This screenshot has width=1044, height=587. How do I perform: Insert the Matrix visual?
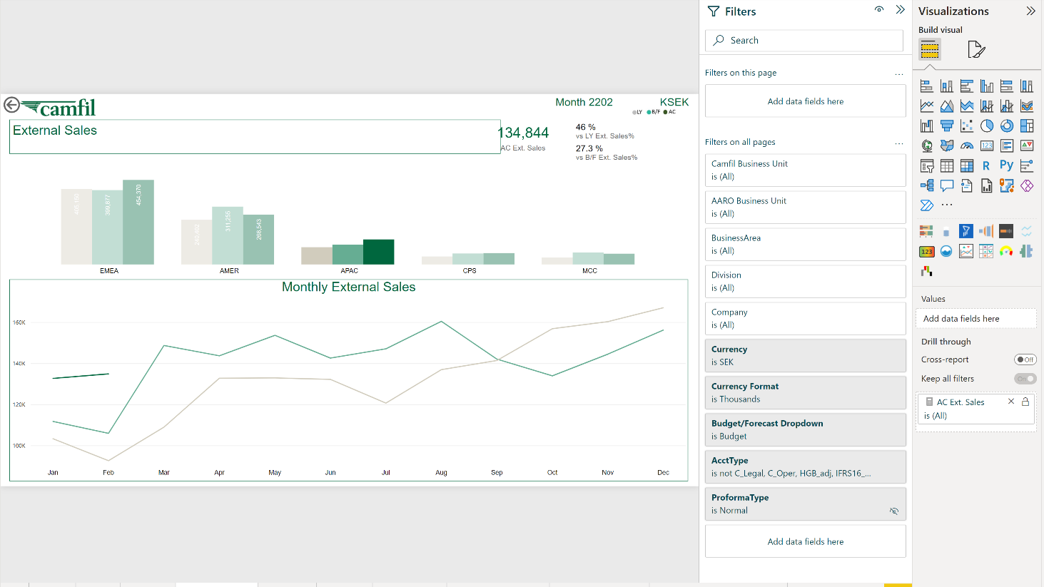click(x=967, y=166)
